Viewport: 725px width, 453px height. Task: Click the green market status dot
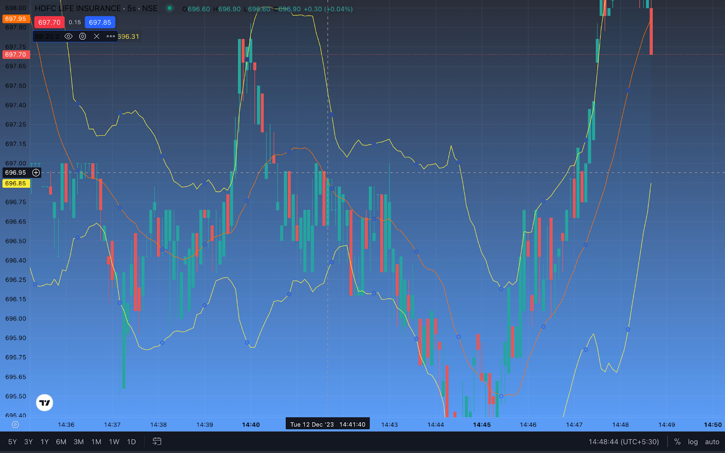coord(169,8)
